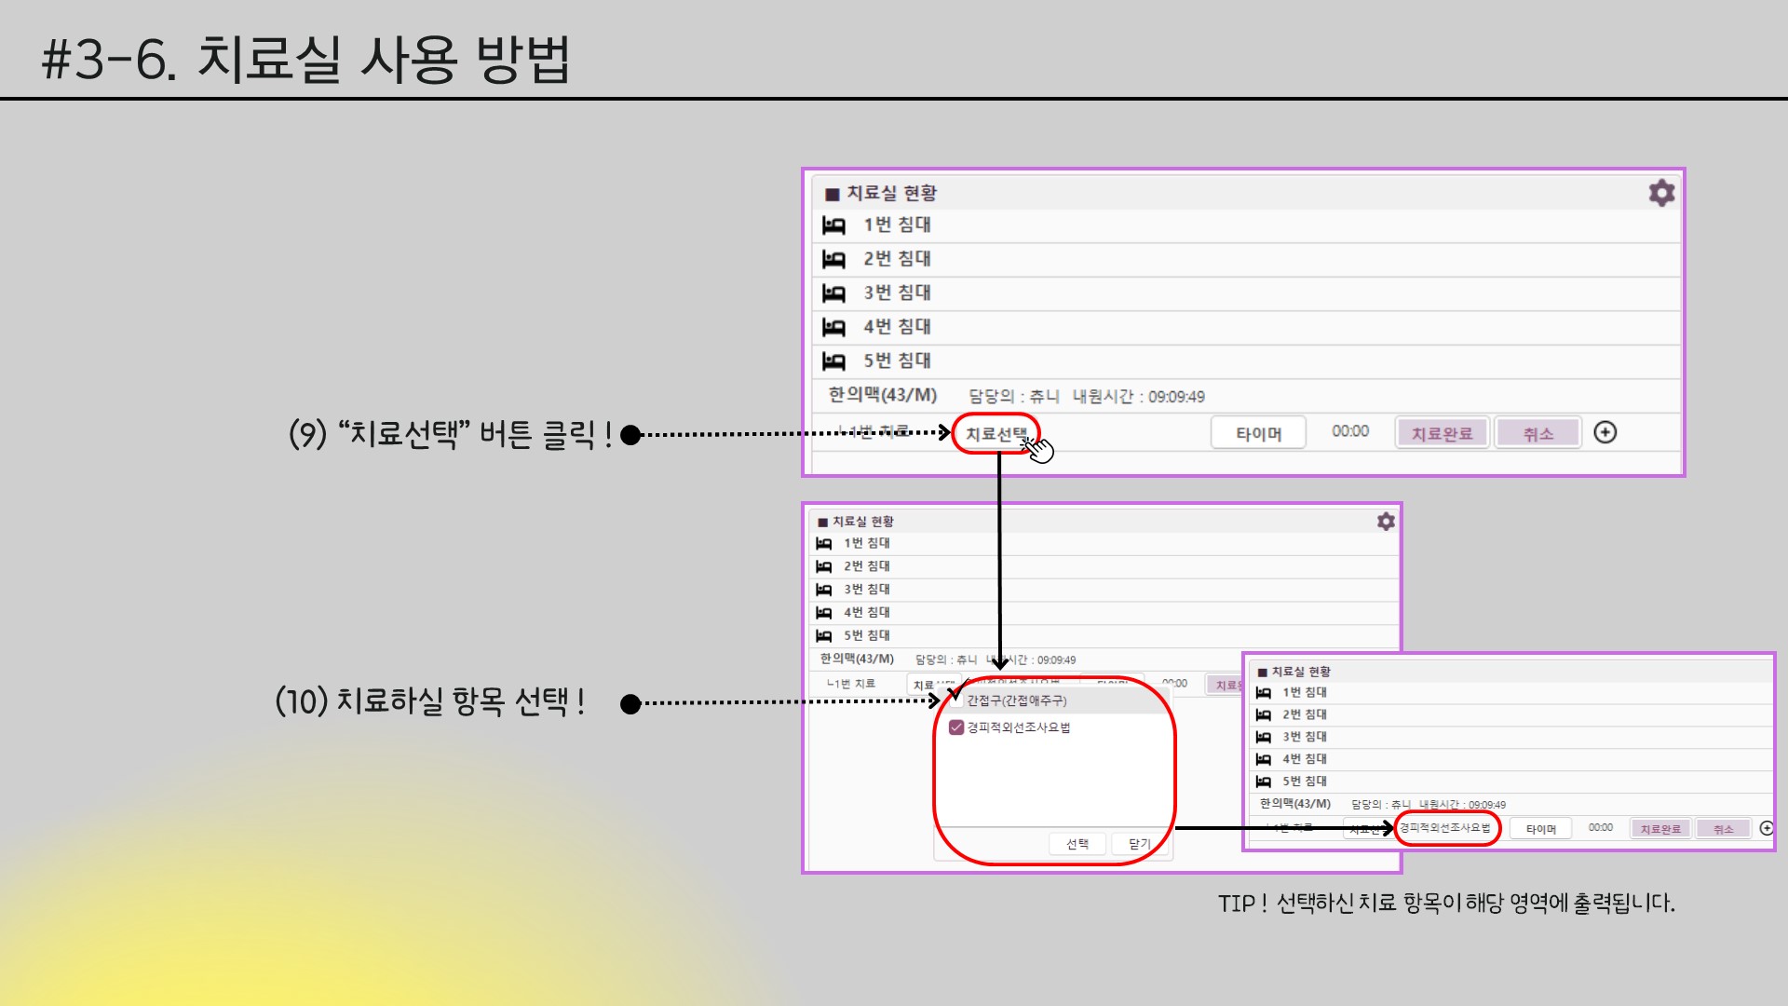The height and width of the screenshot is (1006, 1788).
Task: Click 닫기 button in treatment popup
Action: tap(1139, 844)
